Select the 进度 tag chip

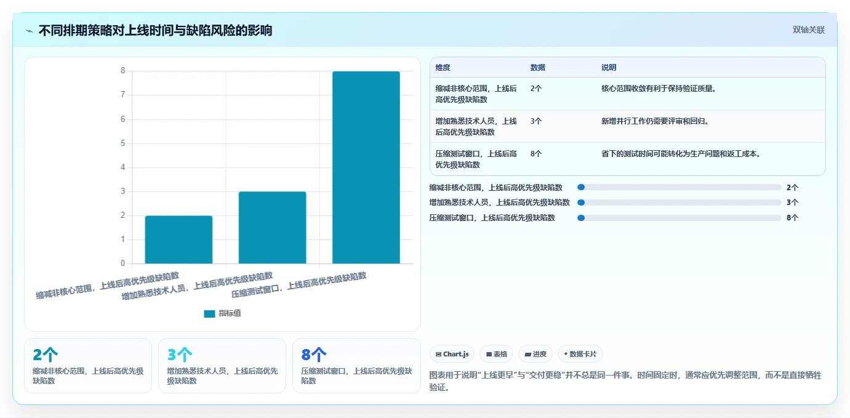[x=535, y=354]
